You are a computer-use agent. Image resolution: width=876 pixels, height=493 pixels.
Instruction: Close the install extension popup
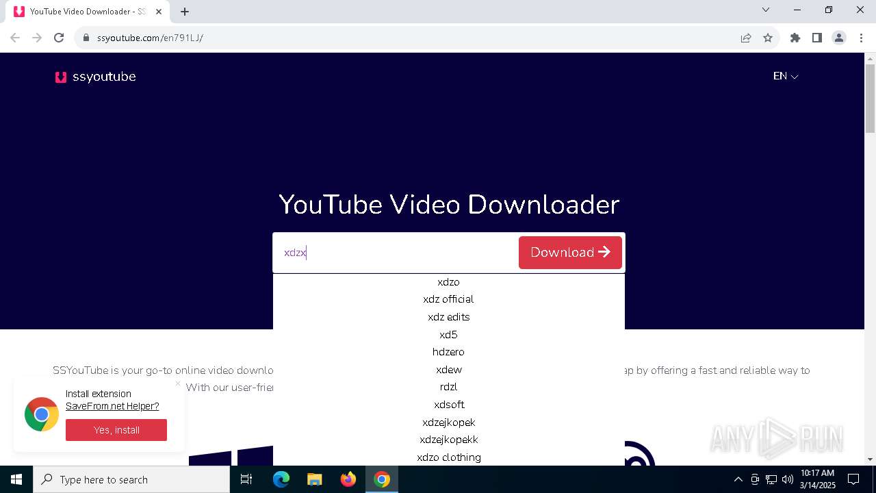point(178,383)
